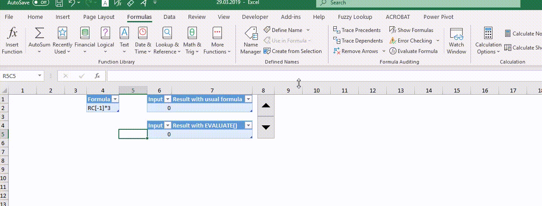
Task: Open the Math & Trig functions icon
Action: click(192, 33)
